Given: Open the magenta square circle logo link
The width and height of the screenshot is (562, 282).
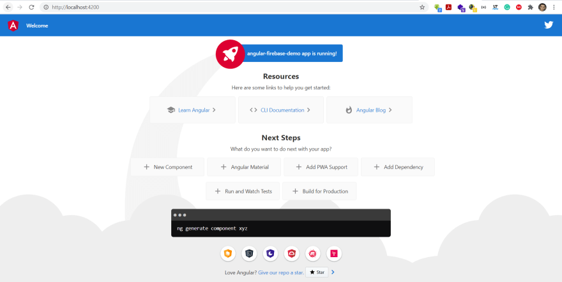Looking at the screenshot, I should pyautogui.click(x=333, y=254).
